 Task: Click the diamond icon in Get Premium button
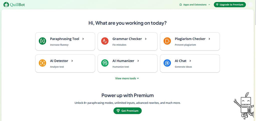point(118,111)
